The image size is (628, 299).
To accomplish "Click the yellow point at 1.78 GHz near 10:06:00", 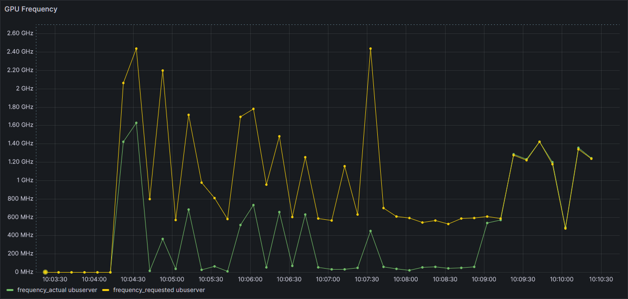I will point(253,109).
